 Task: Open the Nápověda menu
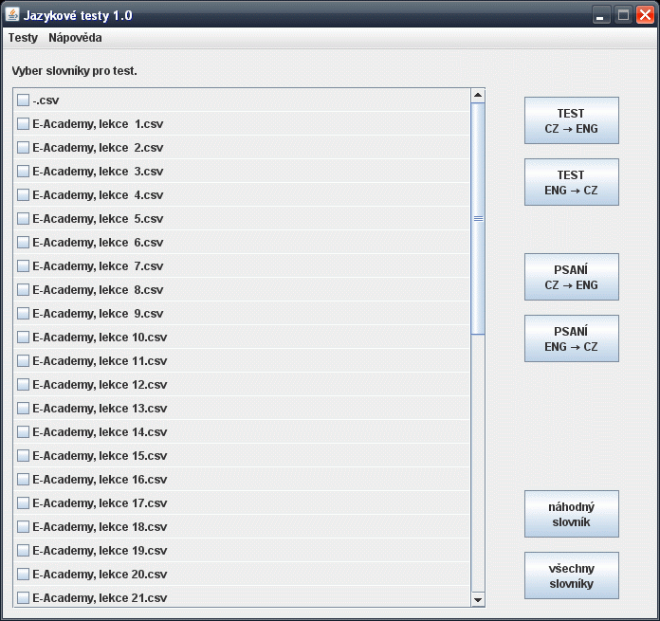pos(75,38)
